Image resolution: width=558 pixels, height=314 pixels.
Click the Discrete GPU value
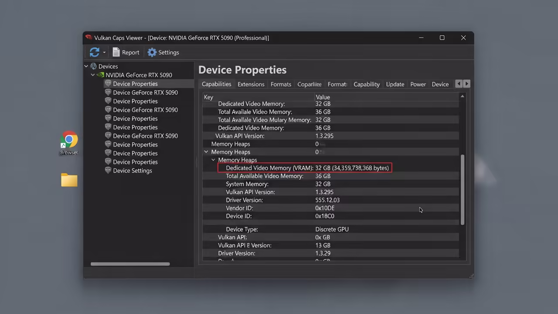pyautogui.click(x=332, y=229)
